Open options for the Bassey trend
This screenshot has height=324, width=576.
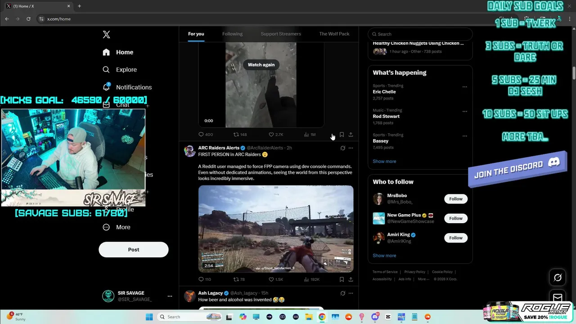click(465, 136)
